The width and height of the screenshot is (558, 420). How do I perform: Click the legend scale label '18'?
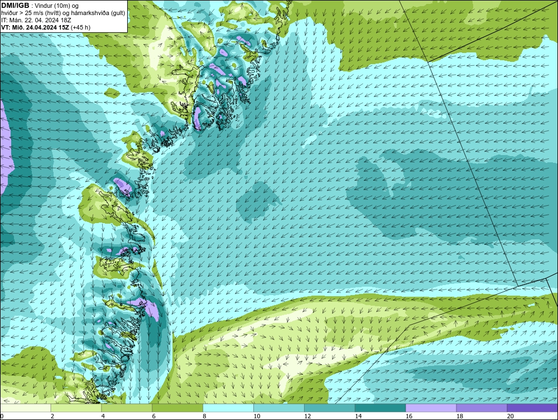[459, 416]
